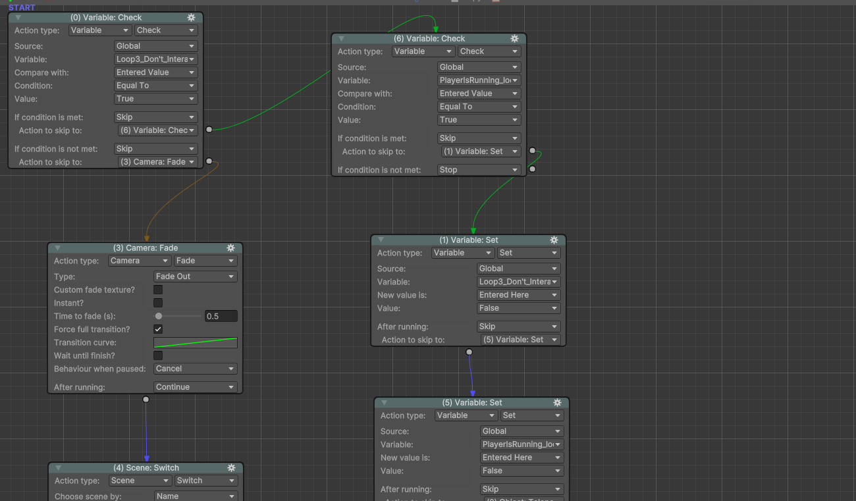
Task: Open After running Skip dropdown in node (1)
Action: point(519,327)
